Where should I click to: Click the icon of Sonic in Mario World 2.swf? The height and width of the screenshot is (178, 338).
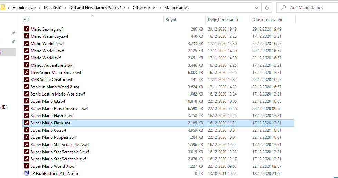27,87
